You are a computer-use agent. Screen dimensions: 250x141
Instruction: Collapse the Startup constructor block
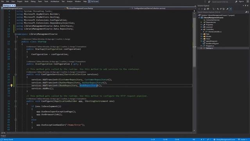click(16, 49)
